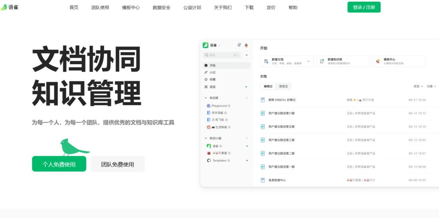Collapse the 知识库 section in sidebar
This screenshot has width=439, height=218.
click(206, 98)
